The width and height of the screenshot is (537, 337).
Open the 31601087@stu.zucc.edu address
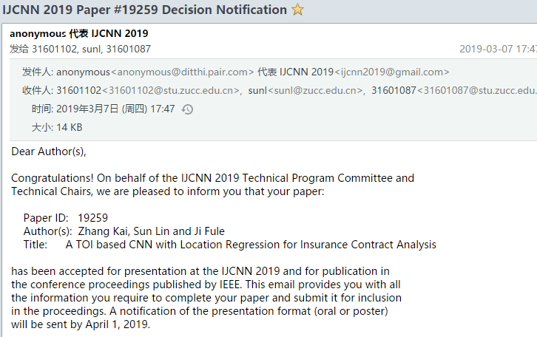coord(477,90)
